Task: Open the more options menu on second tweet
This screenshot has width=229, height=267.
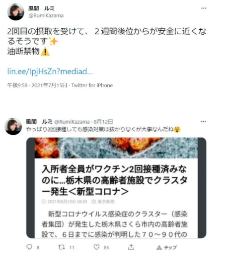Action: click(203, 121)
